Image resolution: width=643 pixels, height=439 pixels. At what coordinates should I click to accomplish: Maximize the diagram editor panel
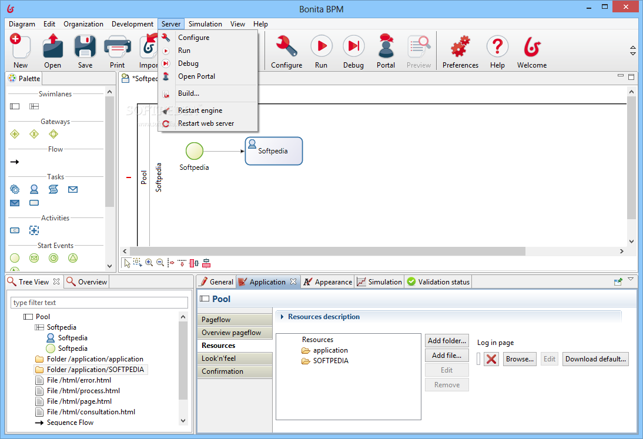(631, 76)
